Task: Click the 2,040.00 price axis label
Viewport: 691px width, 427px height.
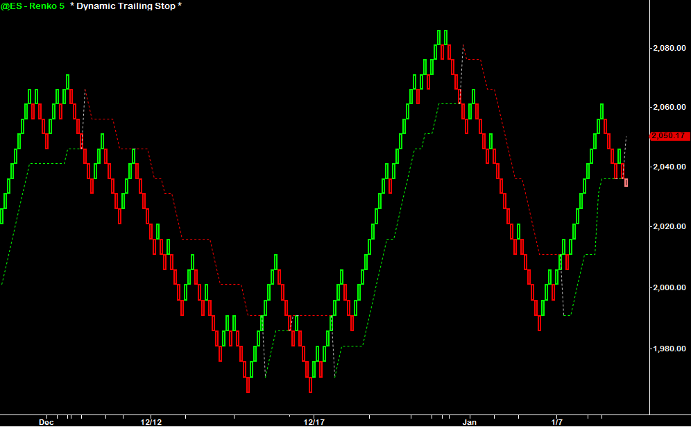Action: pos(669,167)
